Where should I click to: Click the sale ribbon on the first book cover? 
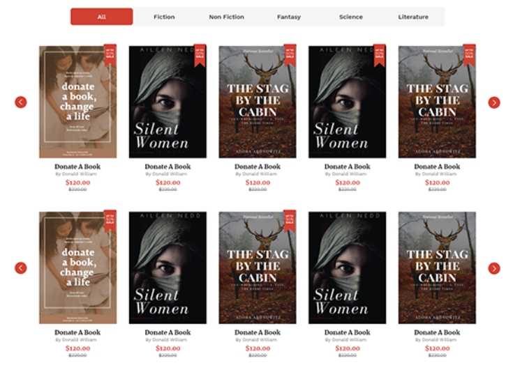tap(110, 56)
